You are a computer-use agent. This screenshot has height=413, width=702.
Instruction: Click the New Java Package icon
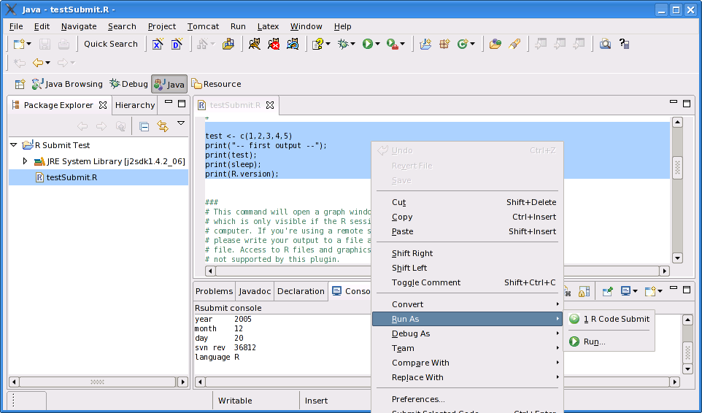coord(444,44)
